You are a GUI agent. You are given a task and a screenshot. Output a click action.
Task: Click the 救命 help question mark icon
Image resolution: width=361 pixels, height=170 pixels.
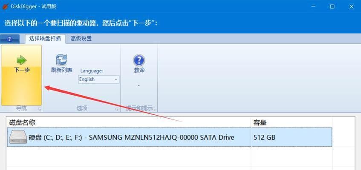click(139, 60)
